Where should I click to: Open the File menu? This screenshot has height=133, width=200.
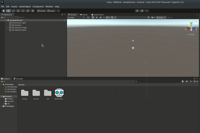point(2,7)
